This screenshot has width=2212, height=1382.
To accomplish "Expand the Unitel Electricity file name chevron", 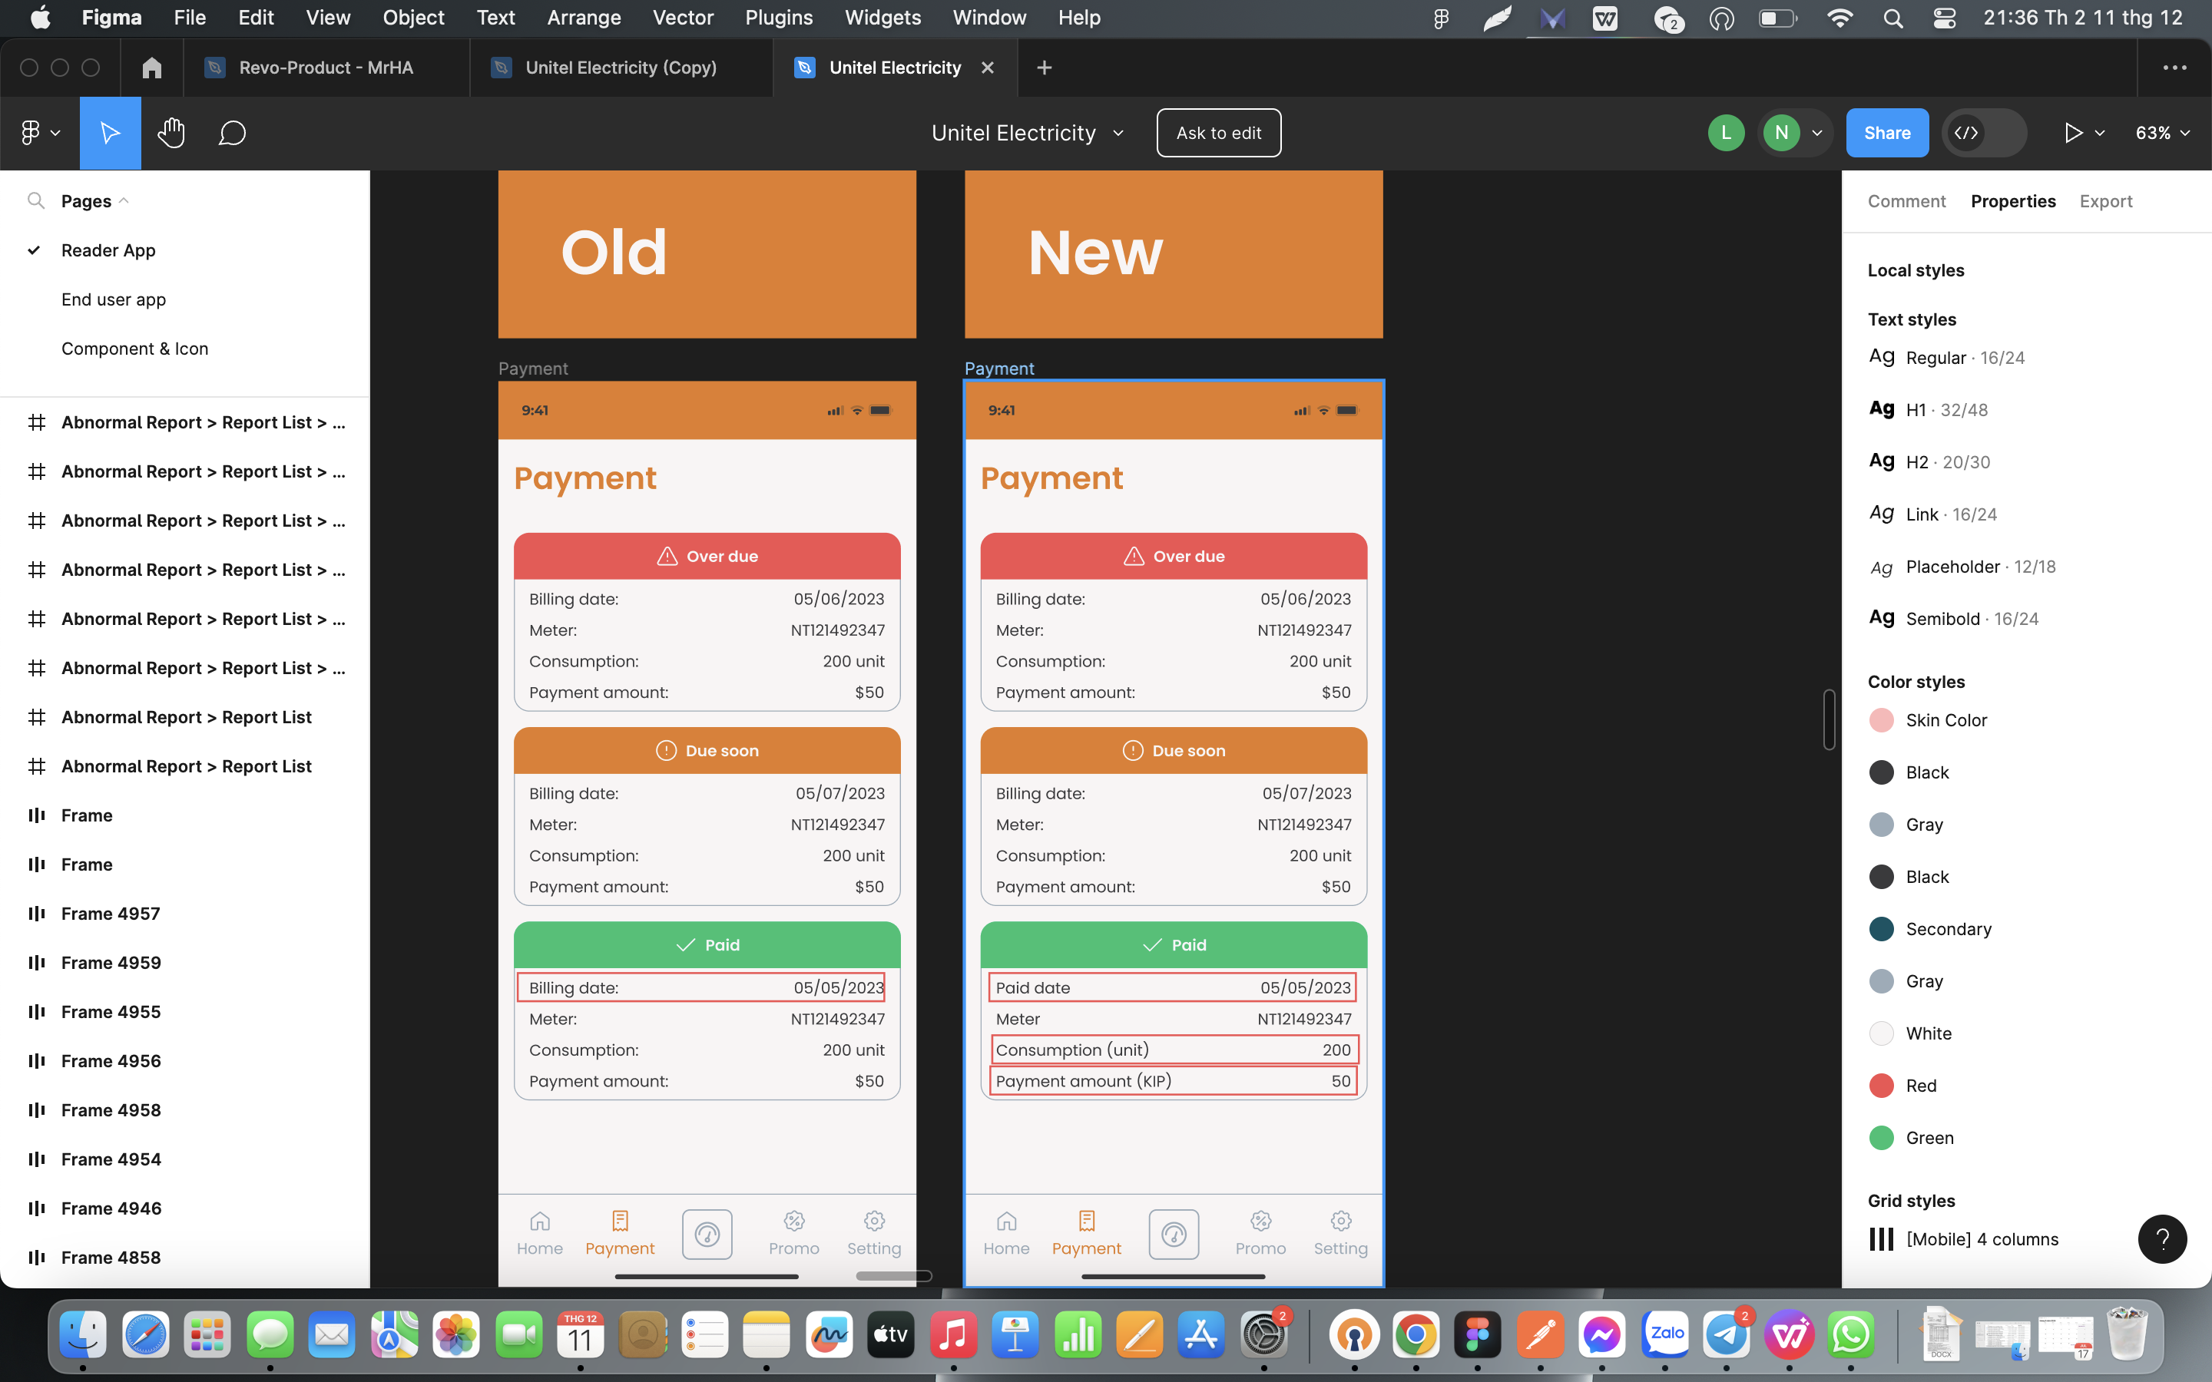I will tap(1118, 134).
